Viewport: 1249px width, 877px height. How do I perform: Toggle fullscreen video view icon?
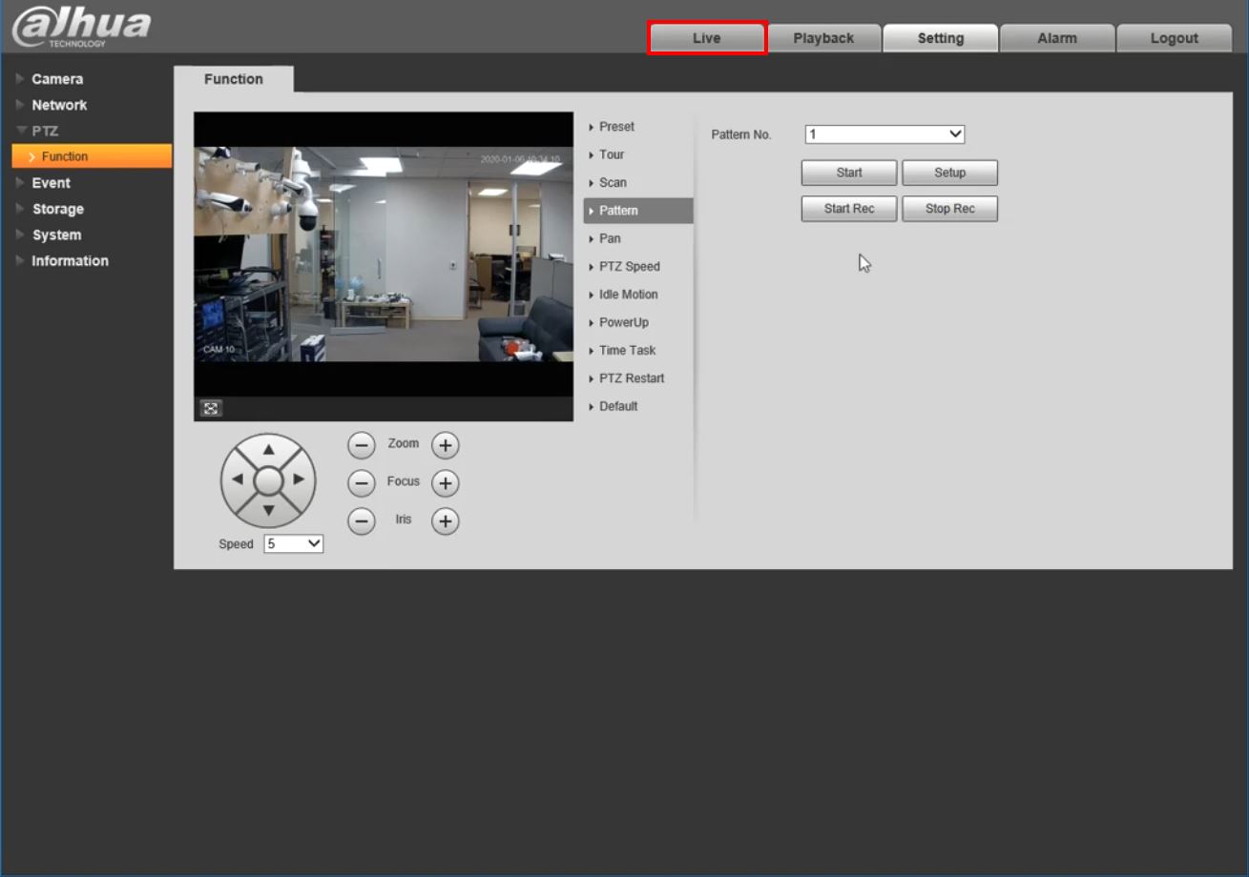coord(211,408)
